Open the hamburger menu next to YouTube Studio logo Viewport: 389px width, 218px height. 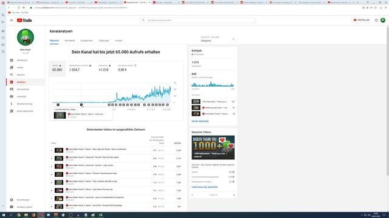(12, 20)
